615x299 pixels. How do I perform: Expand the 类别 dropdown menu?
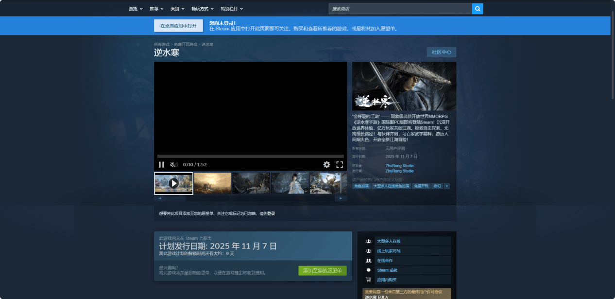tap(177, 9)
